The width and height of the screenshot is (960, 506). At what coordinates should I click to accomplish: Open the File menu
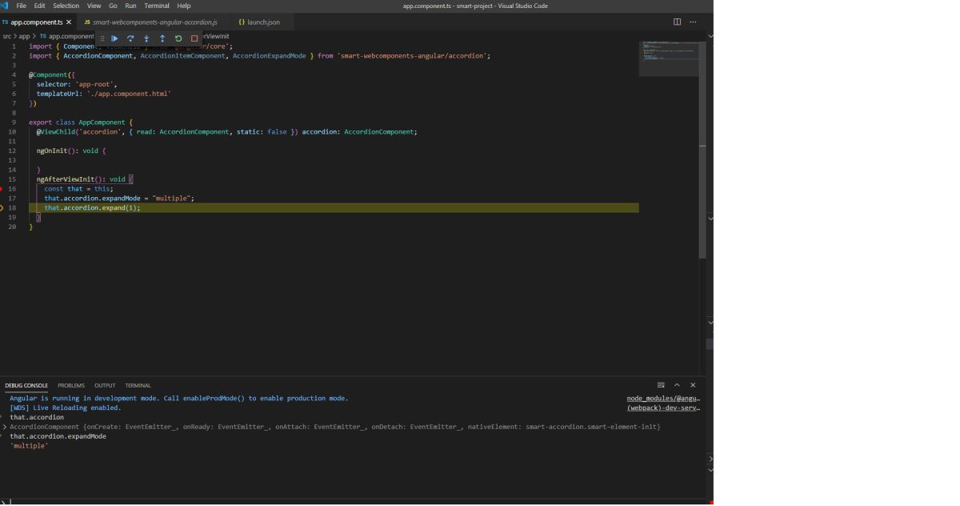pyautogui.click(x=22, y=6)
